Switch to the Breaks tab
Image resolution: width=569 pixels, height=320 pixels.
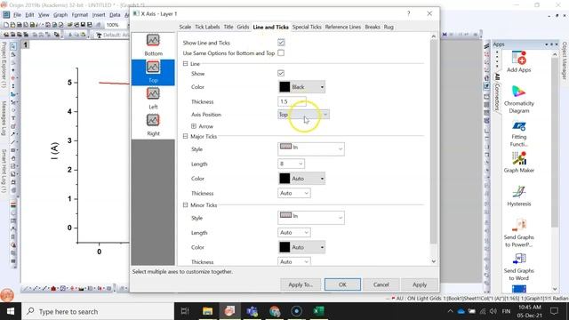click(373, 27)
